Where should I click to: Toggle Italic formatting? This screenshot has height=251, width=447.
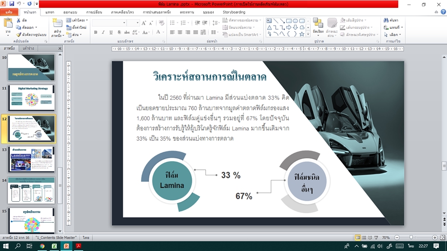103,32
